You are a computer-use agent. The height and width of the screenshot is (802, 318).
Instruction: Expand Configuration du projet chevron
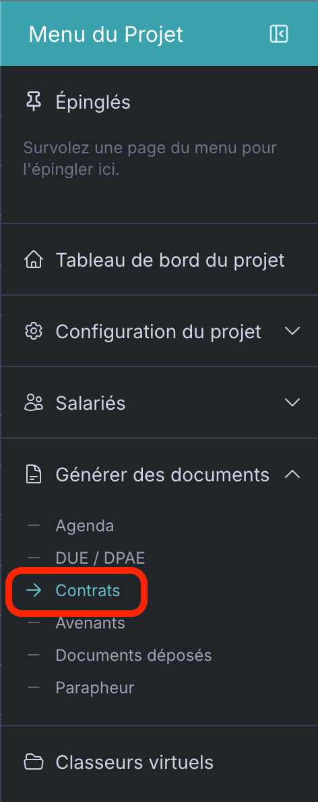point(292,331)
